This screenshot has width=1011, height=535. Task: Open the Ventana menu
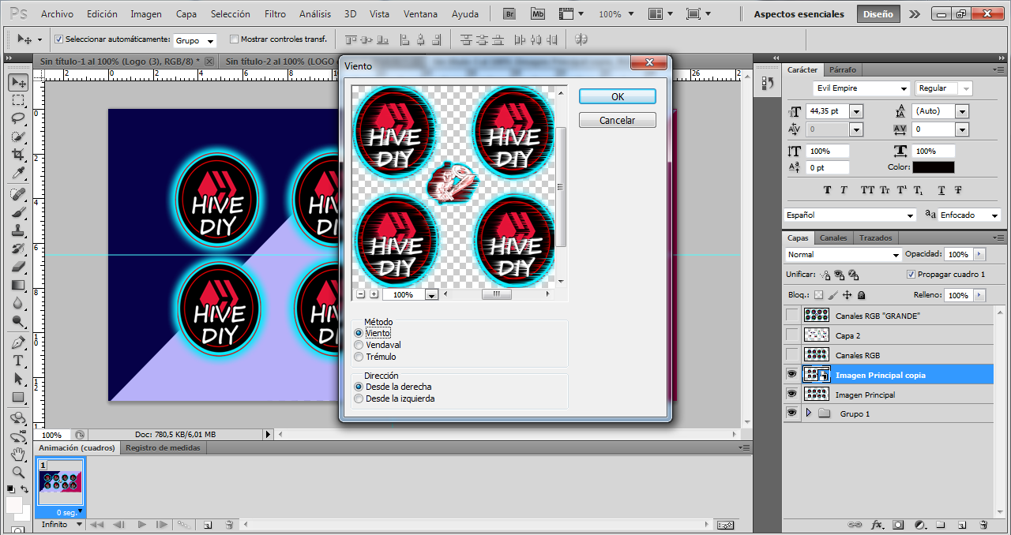420,14
